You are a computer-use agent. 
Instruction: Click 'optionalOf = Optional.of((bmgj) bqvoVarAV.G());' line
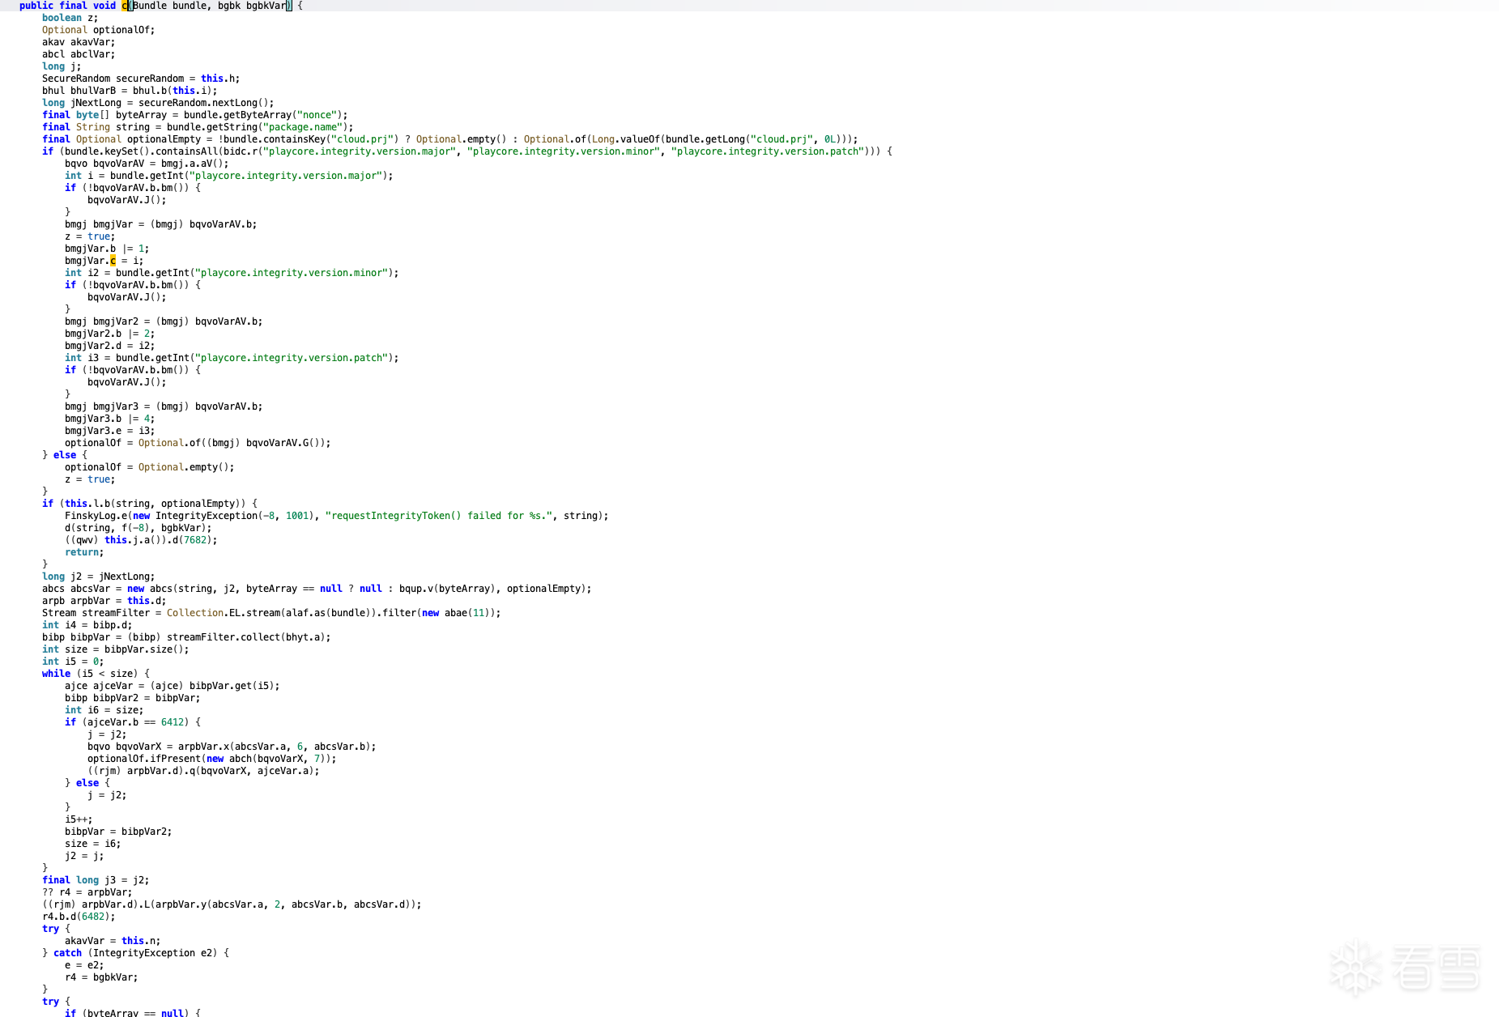(198, 443)
